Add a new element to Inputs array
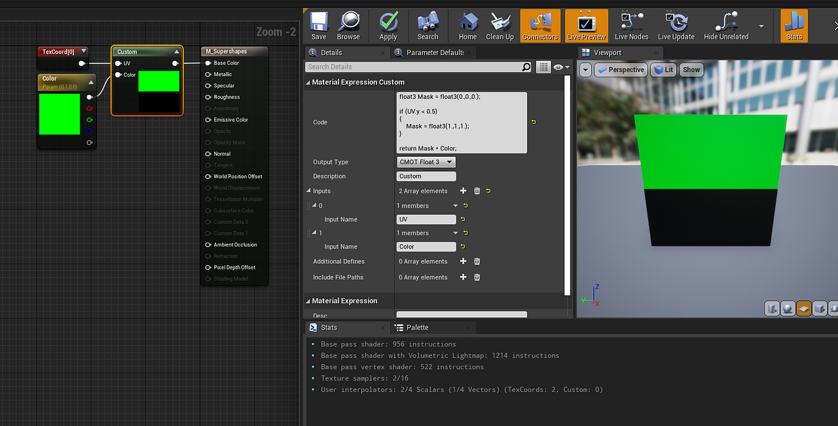 pos(464,191)
